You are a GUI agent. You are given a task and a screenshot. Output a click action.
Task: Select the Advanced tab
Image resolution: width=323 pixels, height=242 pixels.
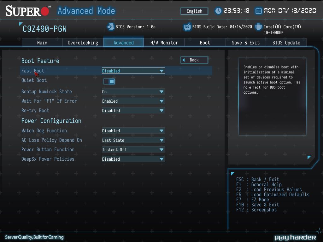pyautogui.click(x=123, y=43)
